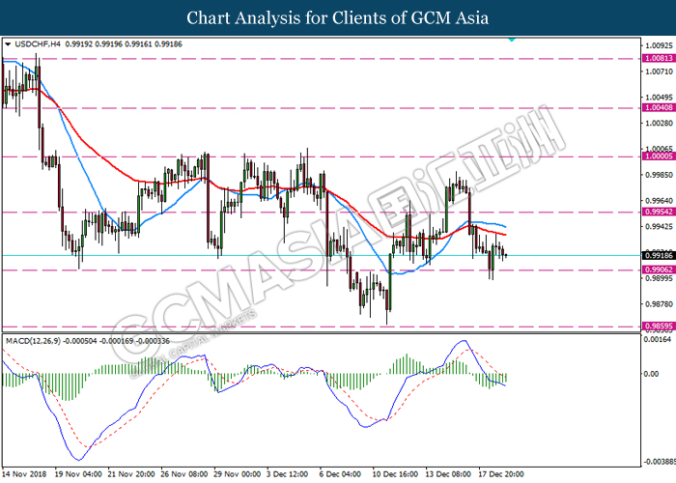Screen dimensions: 676x483
Task: Click the 29 Nov 00:00 time label
Action: [x=238, y=474]
